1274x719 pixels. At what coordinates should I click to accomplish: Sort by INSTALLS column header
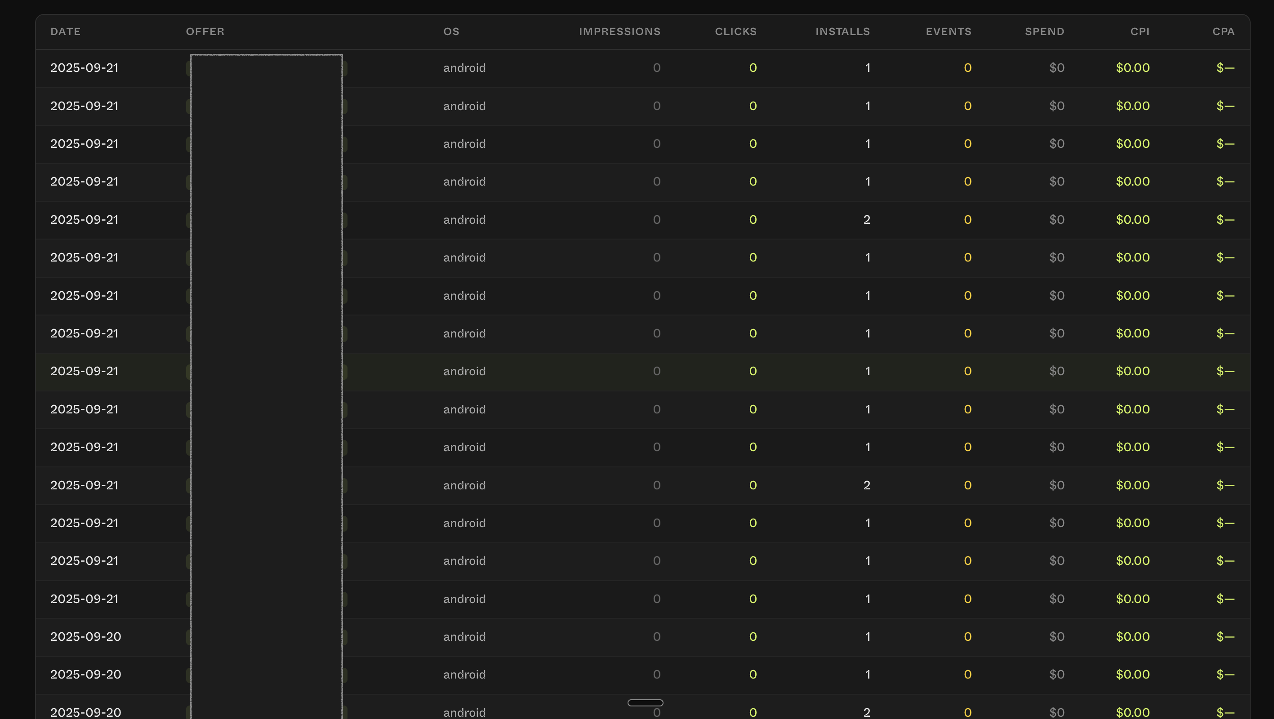click(x=842, y=31)
